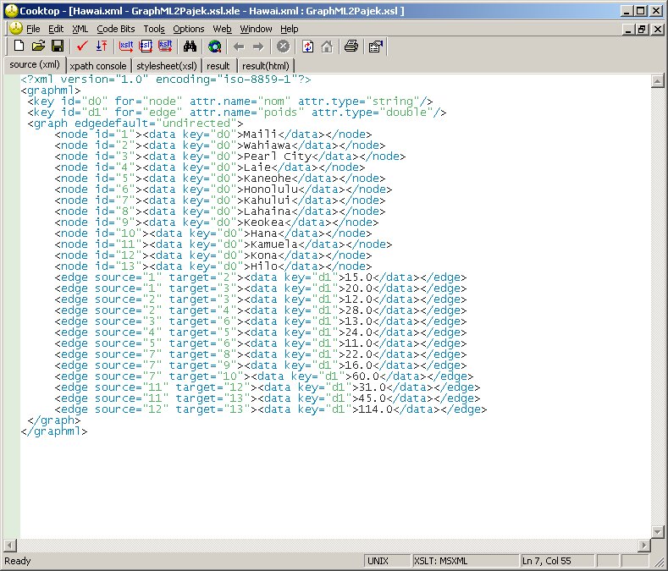The image size is (668, 571).
Task: Open the result(html) tab
Action: [266, 65]
